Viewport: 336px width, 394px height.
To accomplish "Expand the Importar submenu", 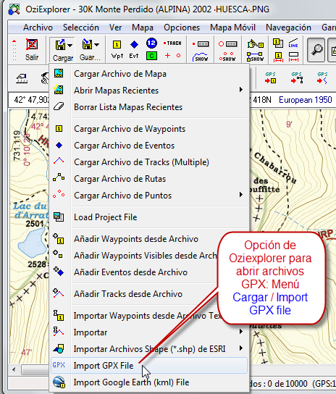I will [149, 332].
